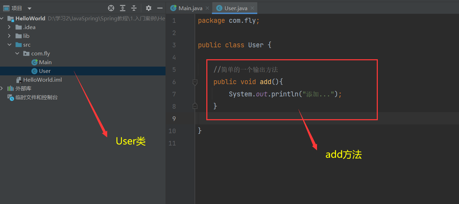Expand the lib folder
This screenshot has width=459, height=204.
9,36
